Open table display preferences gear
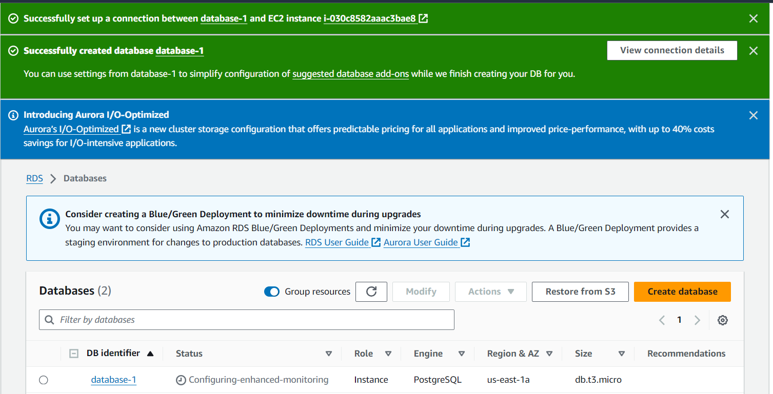Screen dimensions: 773x394 pyautogui.click(x=722, y=320)
